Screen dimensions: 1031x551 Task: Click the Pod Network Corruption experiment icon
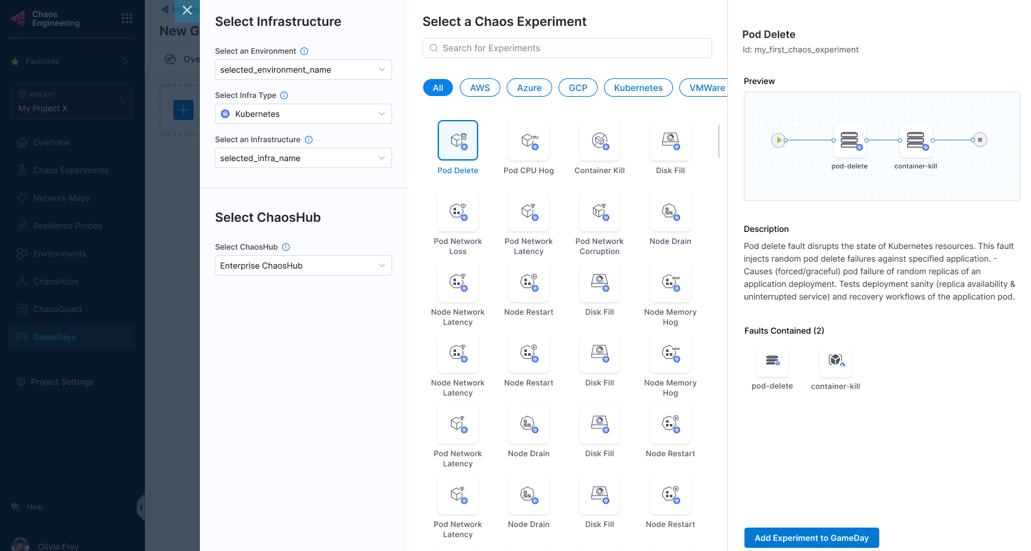click(600, 211)
